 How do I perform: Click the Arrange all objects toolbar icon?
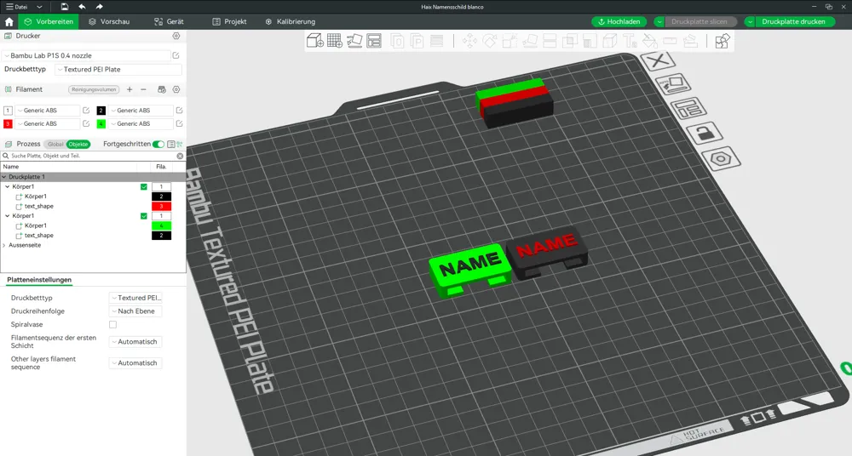(374, 41)
